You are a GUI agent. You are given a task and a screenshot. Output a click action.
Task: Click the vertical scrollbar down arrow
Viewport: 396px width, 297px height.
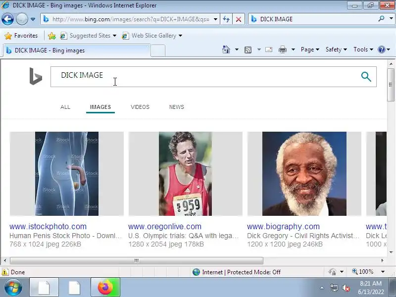point(391,252)
